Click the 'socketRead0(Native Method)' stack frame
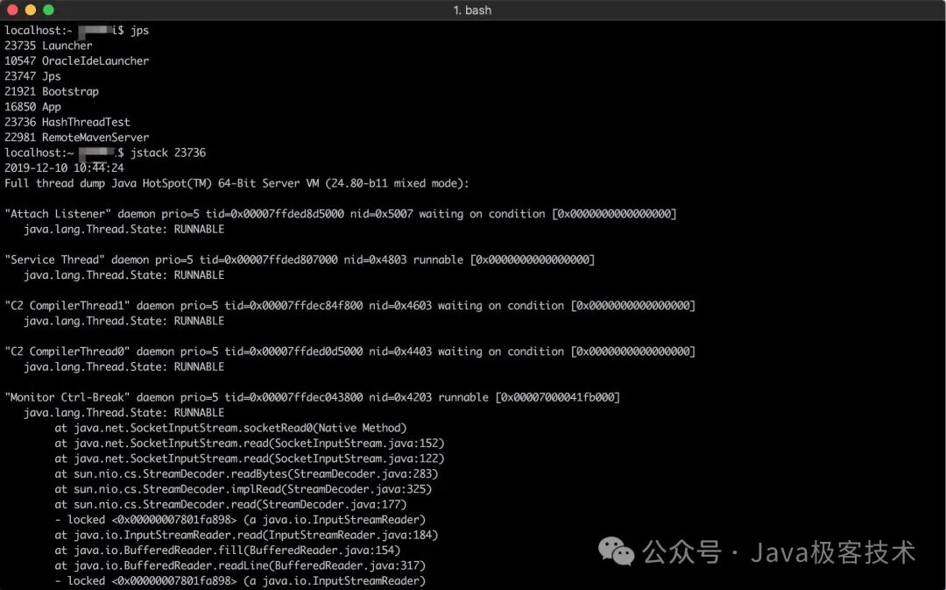946x590 pixels. [230, 428]
